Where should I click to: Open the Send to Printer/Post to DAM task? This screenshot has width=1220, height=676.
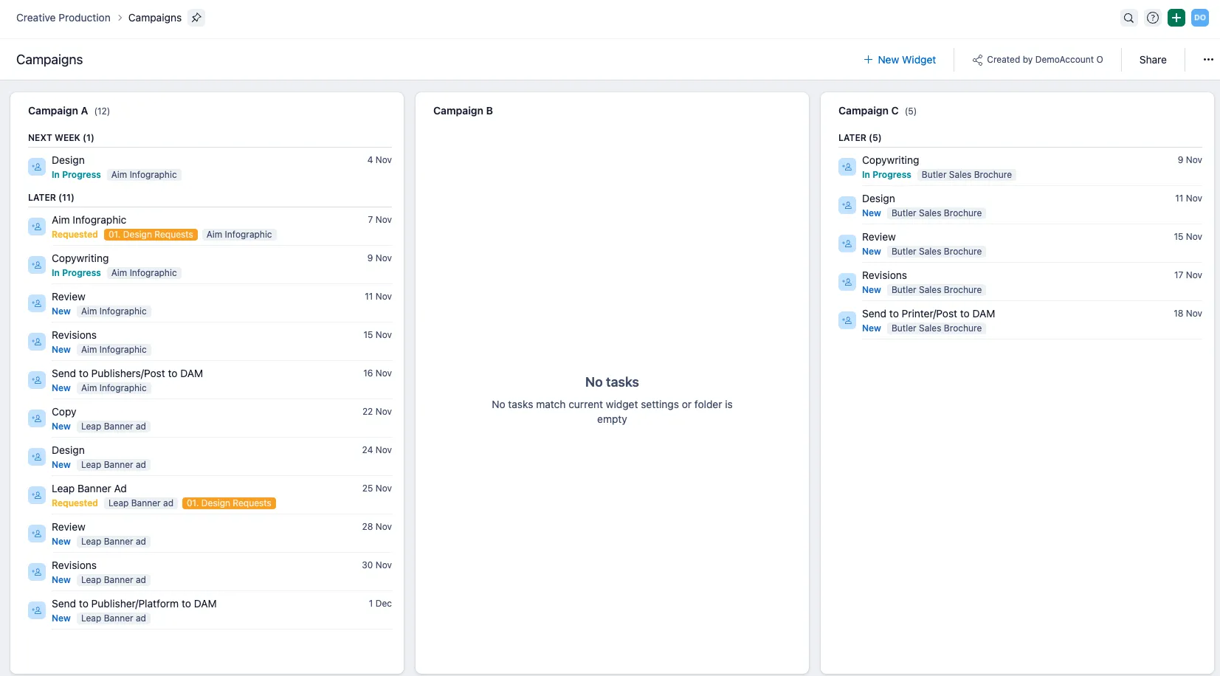[928, 314]
